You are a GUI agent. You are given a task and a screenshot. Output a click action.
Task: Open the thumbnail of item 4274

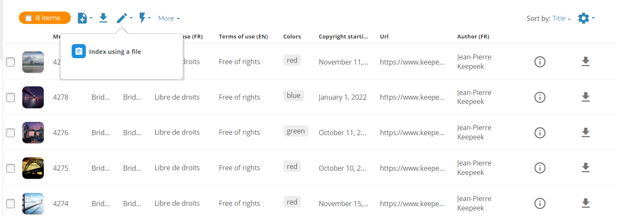pyautogui.click(x=33, y=204)
